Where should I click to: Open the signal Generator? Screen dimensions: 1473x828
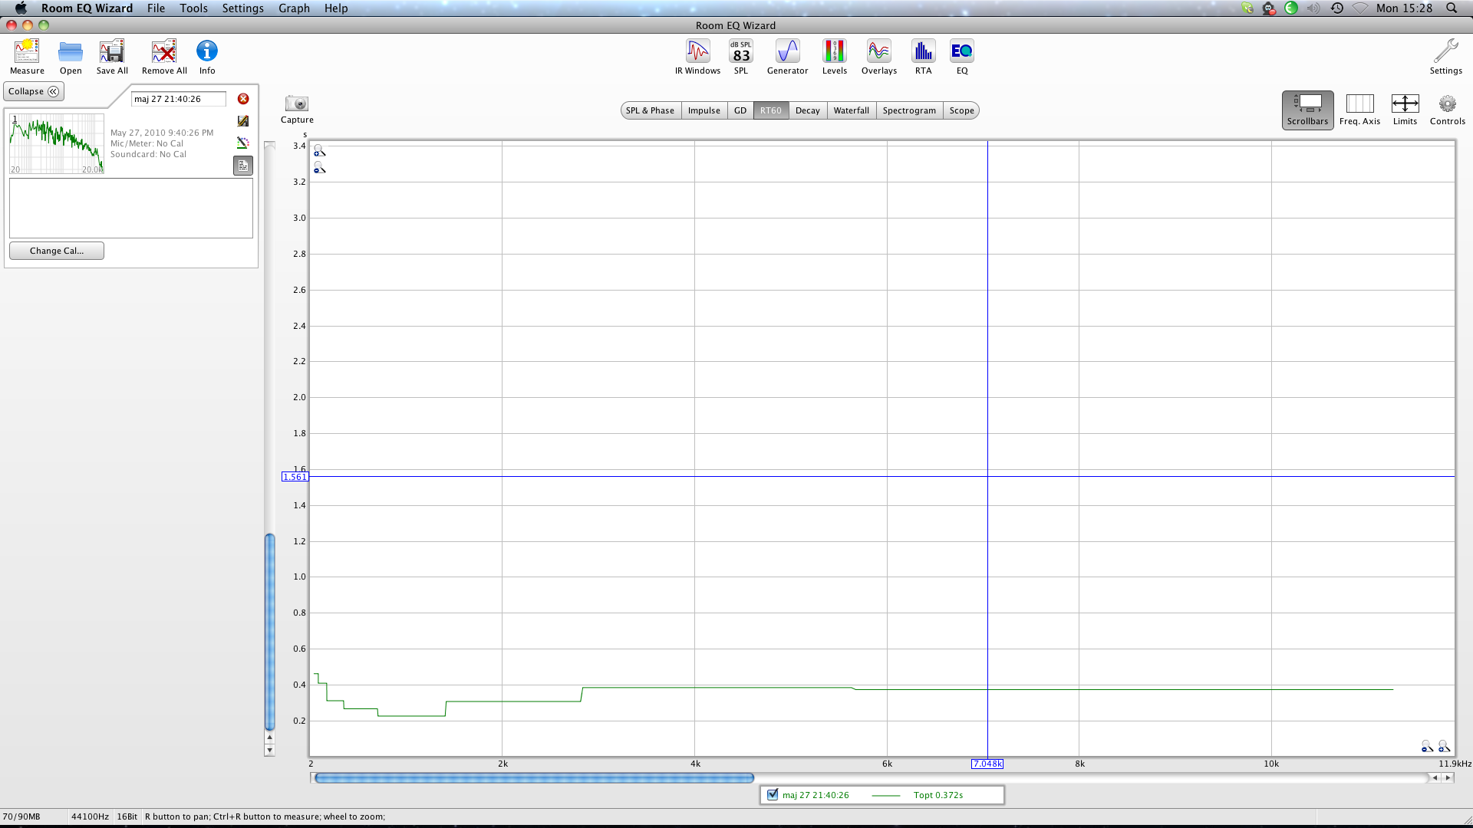click(x=787, y=52)
